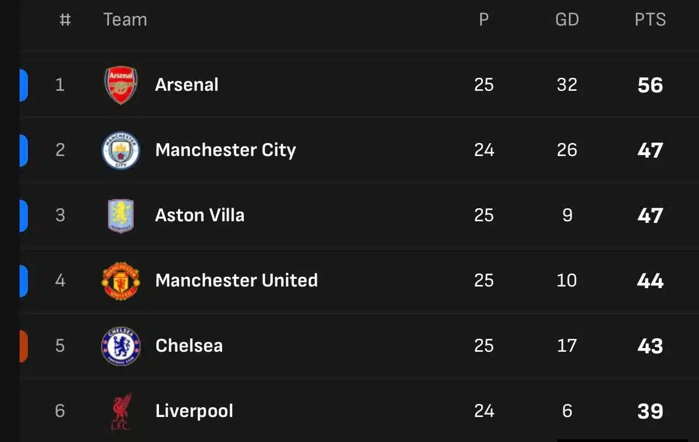Click the Manchester City club badge
Viewport: 699px width, 442px height.
(x=121, y=150)
